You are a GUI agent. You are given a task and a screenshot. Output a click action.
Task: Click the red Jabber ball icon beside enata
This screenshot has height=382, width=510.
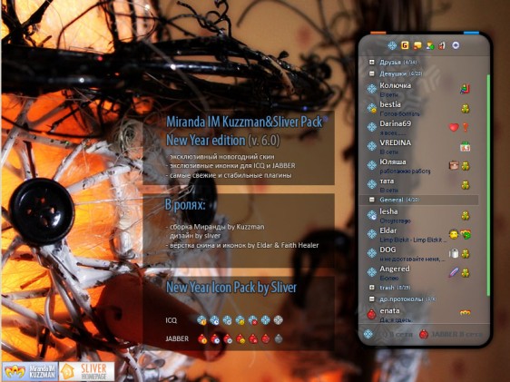(371, 314)
